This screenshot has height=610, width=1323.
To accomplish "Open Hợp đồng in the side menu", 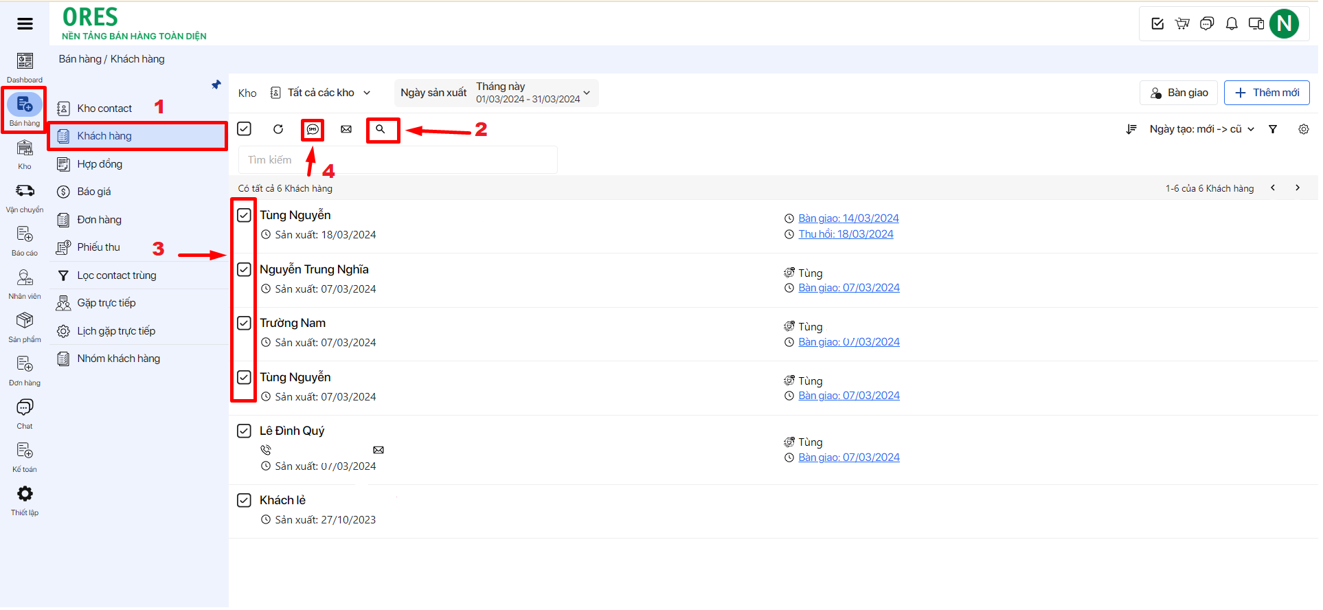I will click(x=100, y=164).
